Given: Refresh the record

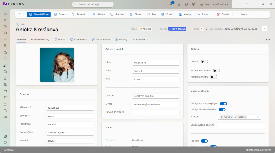Looking at the screenshot, I should [x=78, y=14].
